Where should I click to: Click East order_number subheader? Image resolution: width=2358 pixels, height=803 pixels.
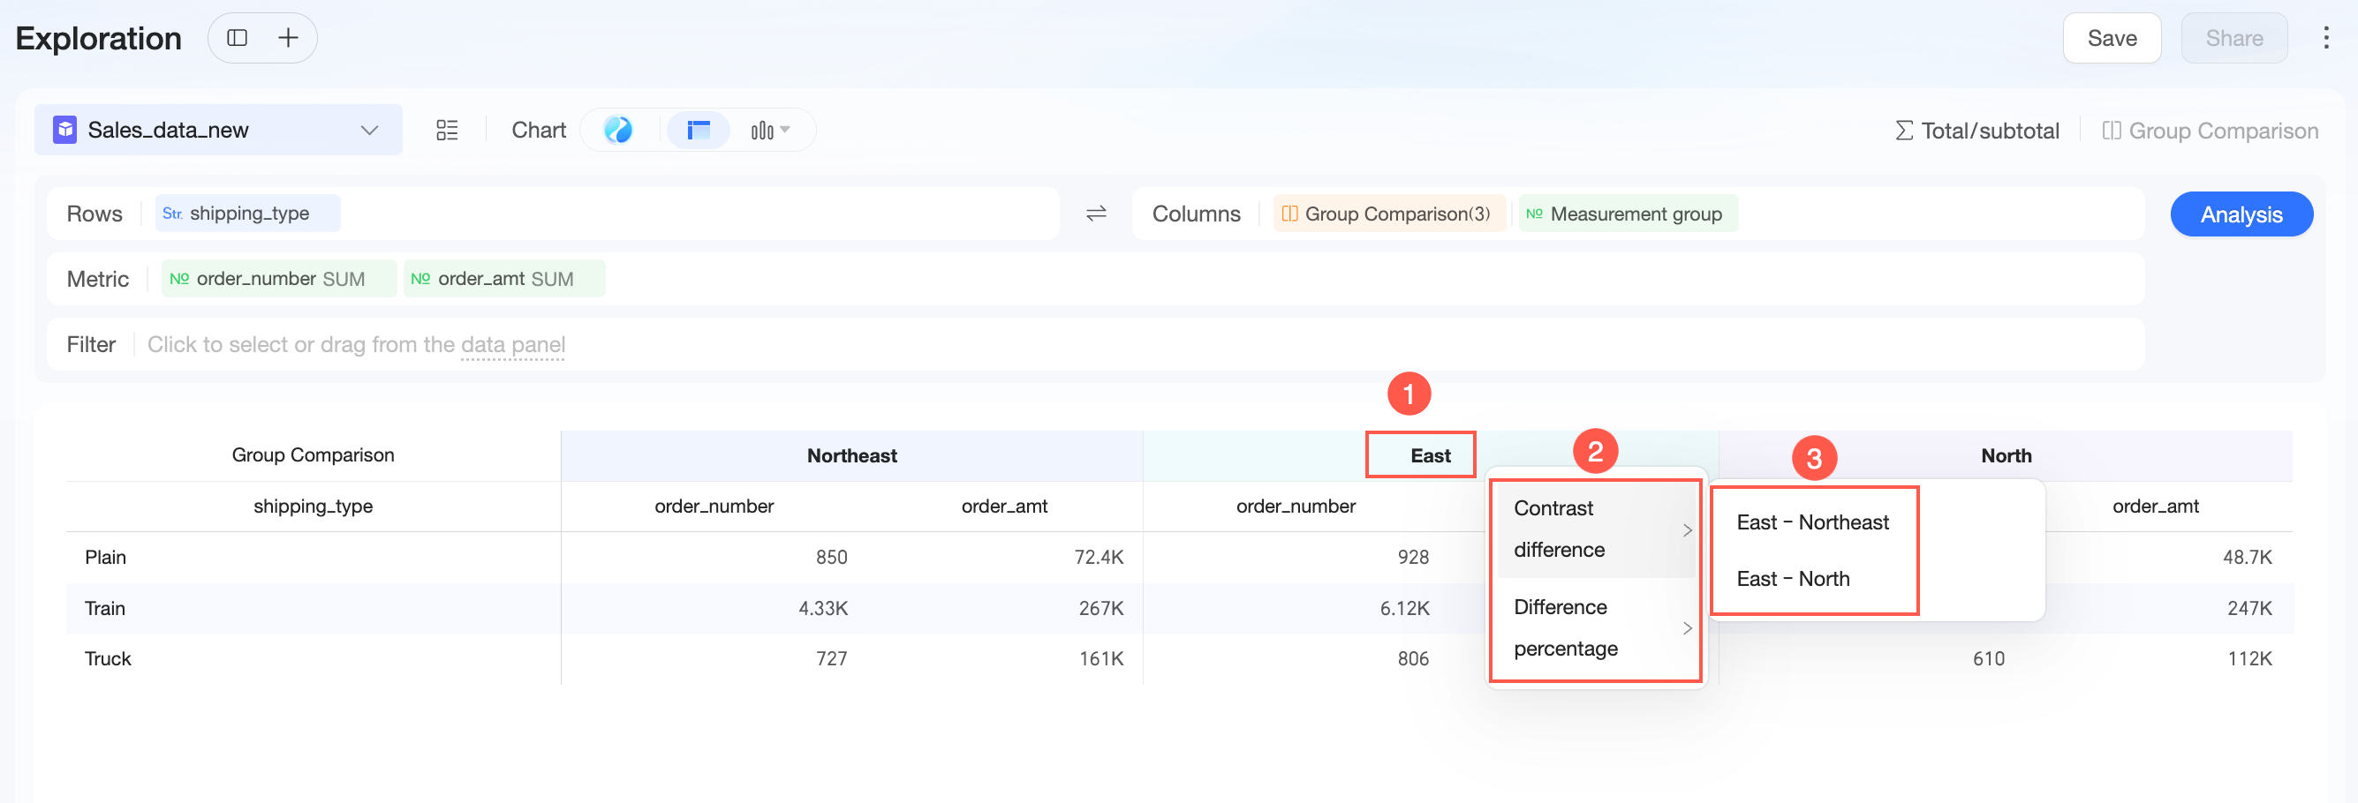[x=1296, y=506]
